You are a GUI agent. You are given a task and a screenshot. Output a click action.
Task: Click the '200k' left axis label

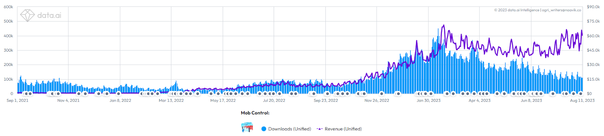click(8, 65)
